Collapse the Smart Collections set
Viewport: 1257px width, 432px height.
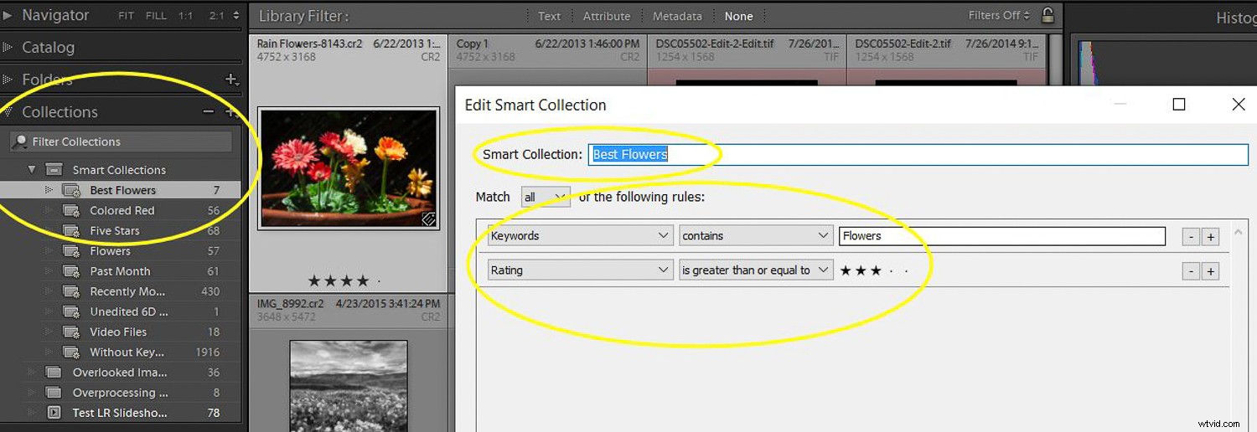(x=32, y=169)
